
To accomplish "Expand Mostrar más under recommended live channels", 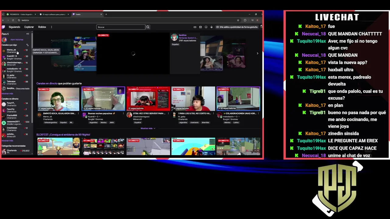I will (x=148, y=128).
